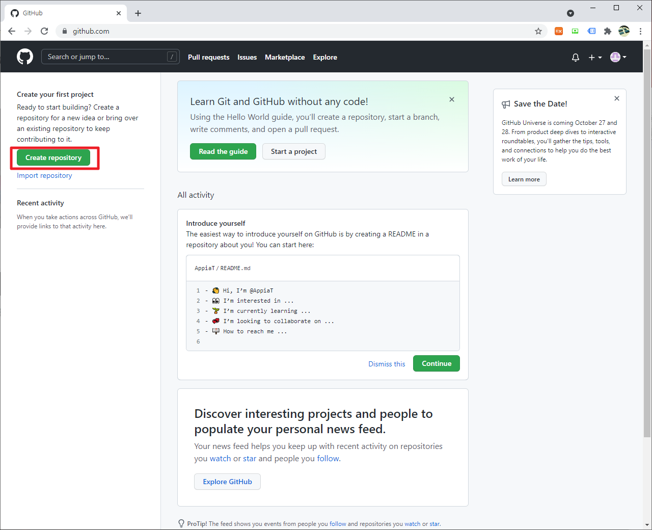Bookmark this page with the star icon

(x=538, y=31)
